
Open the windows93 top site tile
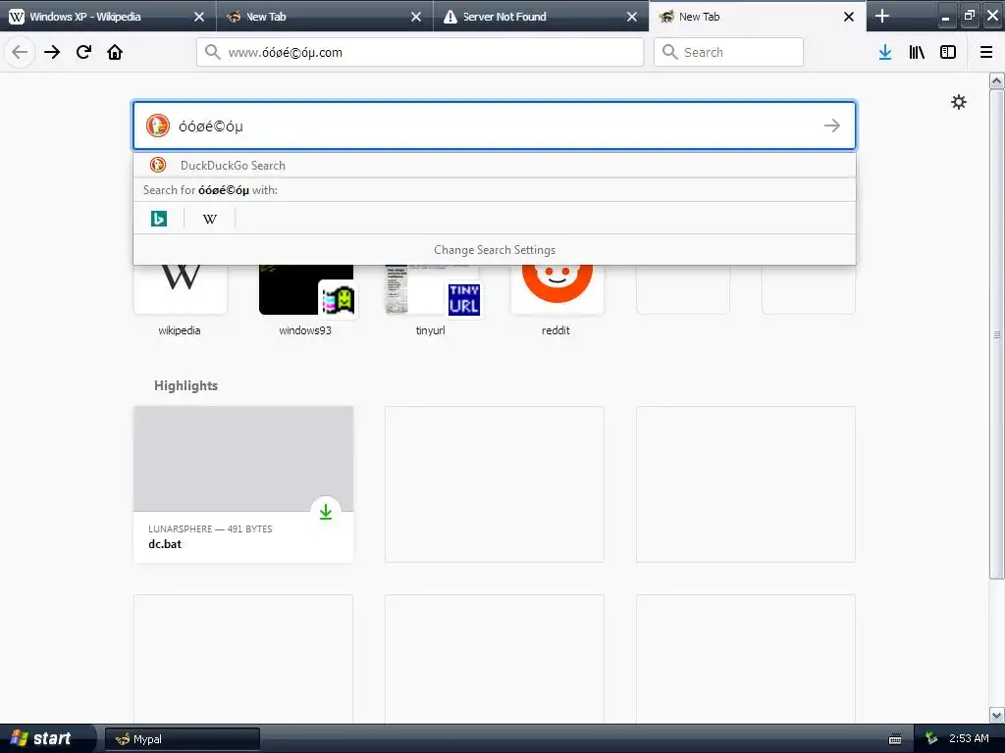coord(306,301)
